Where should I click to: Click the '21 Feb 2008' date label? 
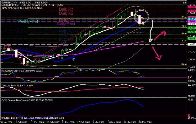(x=68, y=122)
